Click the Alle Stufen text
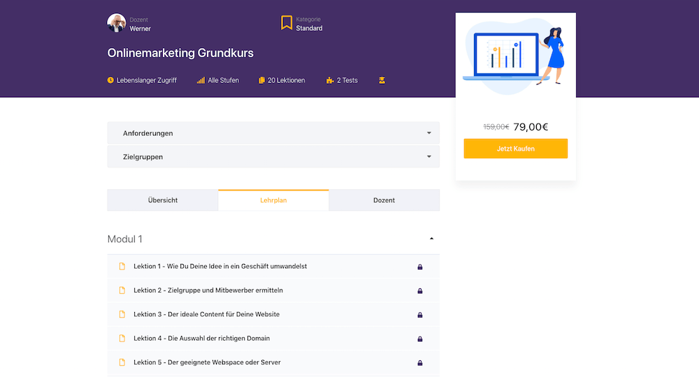 pyautogui.click(x=224, y=80)
